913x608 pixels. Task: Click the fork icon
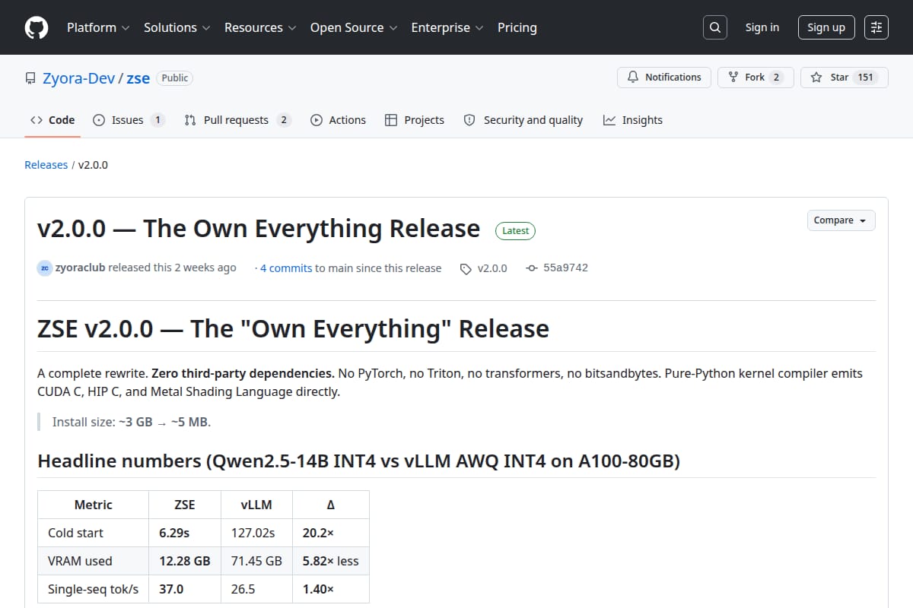point(733,78)
